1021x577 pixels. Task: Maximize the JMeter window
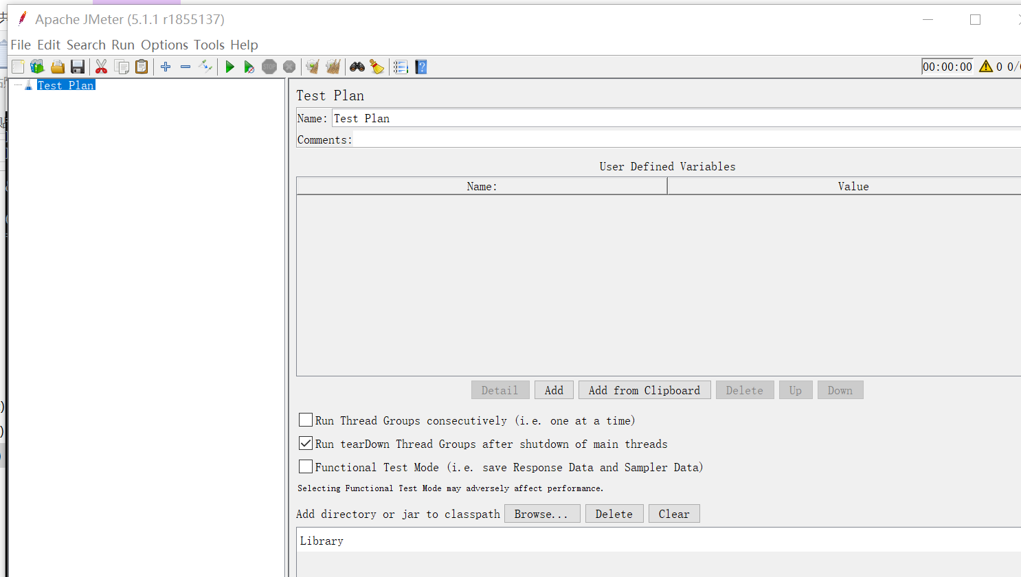(x=975, y=20)
